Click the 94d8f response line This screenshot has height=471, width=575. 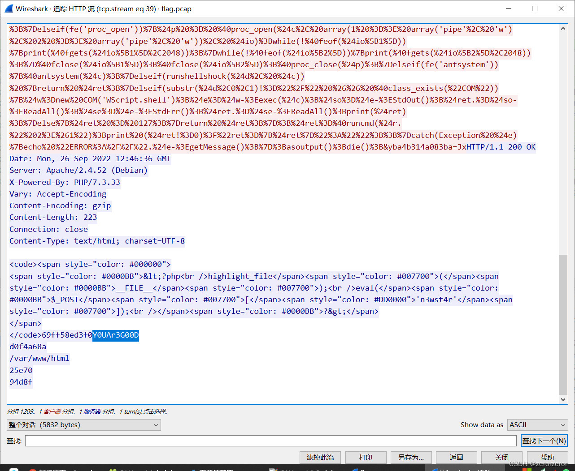tap(21, 382)
